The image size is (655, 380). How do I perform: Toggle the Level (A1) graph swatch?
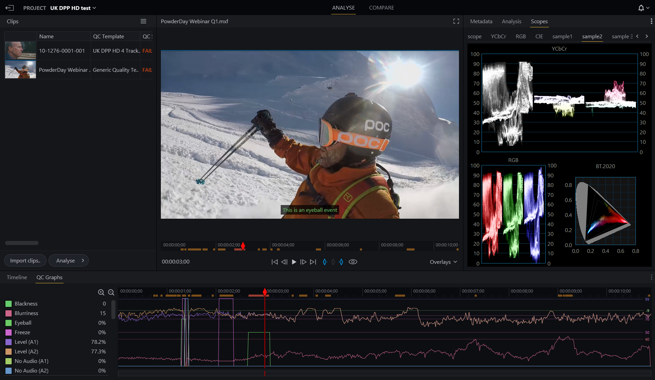(x=9, y=342)
